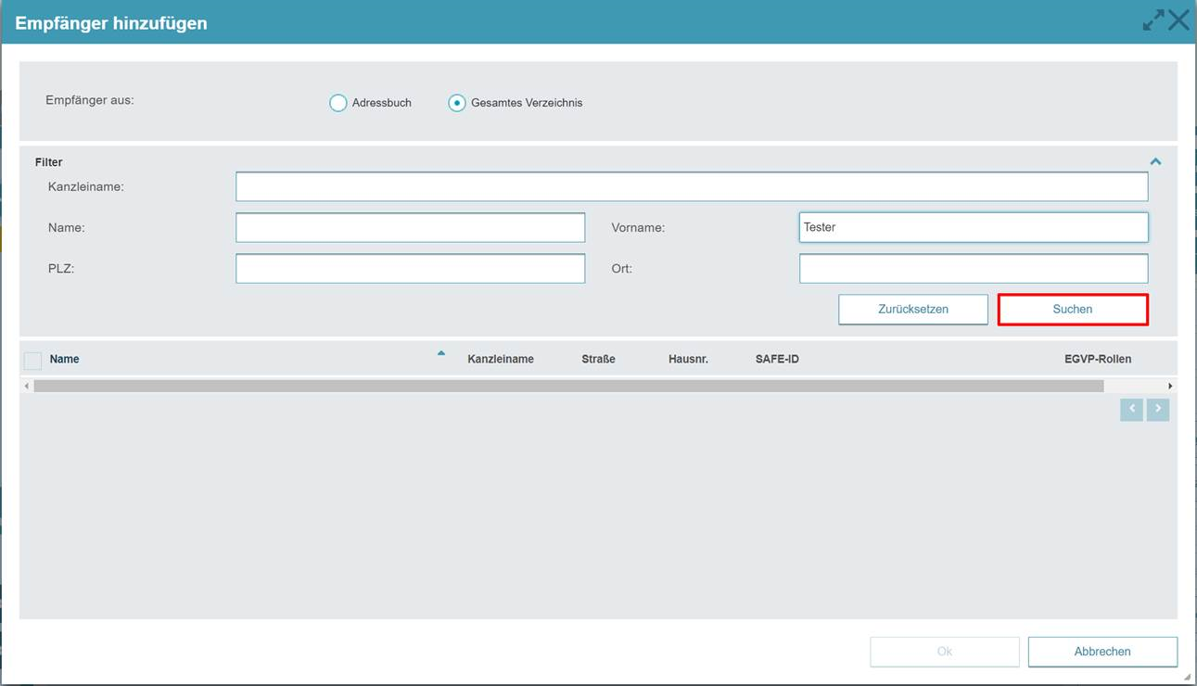
Task: Click the Suchen button
Action: click(1073, 310)
